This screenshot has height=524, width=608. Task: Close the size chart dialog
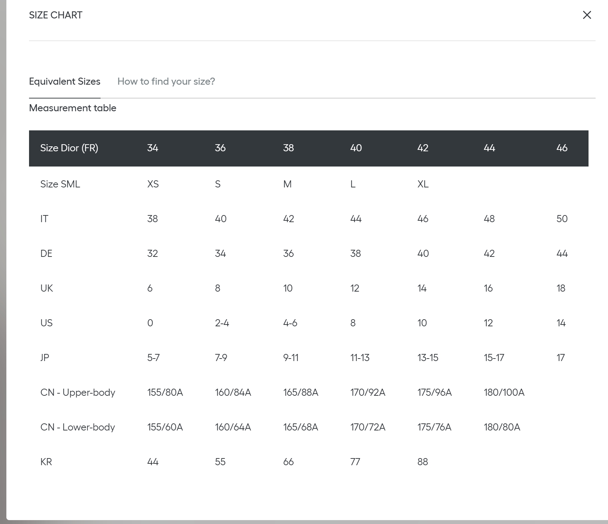[587, 15]
